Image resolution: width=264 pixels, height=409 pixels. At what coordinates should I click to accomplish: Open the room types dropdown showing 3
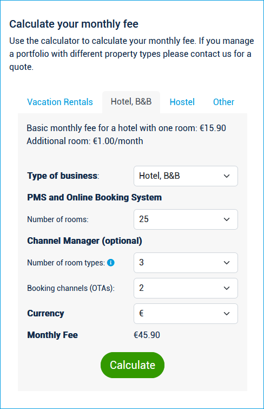tap(186, 263)
